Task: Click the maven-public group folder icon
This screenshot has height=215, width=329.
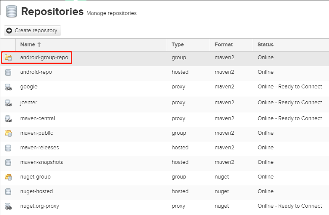Action: point(8,133)
